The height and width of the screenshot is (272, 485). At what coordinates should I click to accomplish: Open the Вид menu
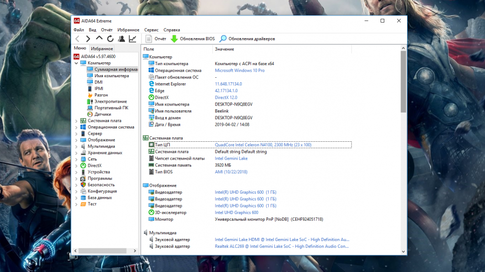point(92,30)
